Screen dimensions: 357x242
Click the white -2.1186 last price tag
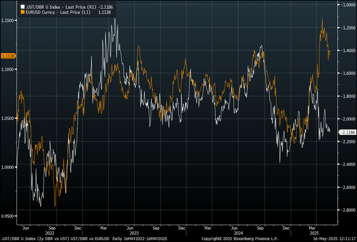click(347, 132)
